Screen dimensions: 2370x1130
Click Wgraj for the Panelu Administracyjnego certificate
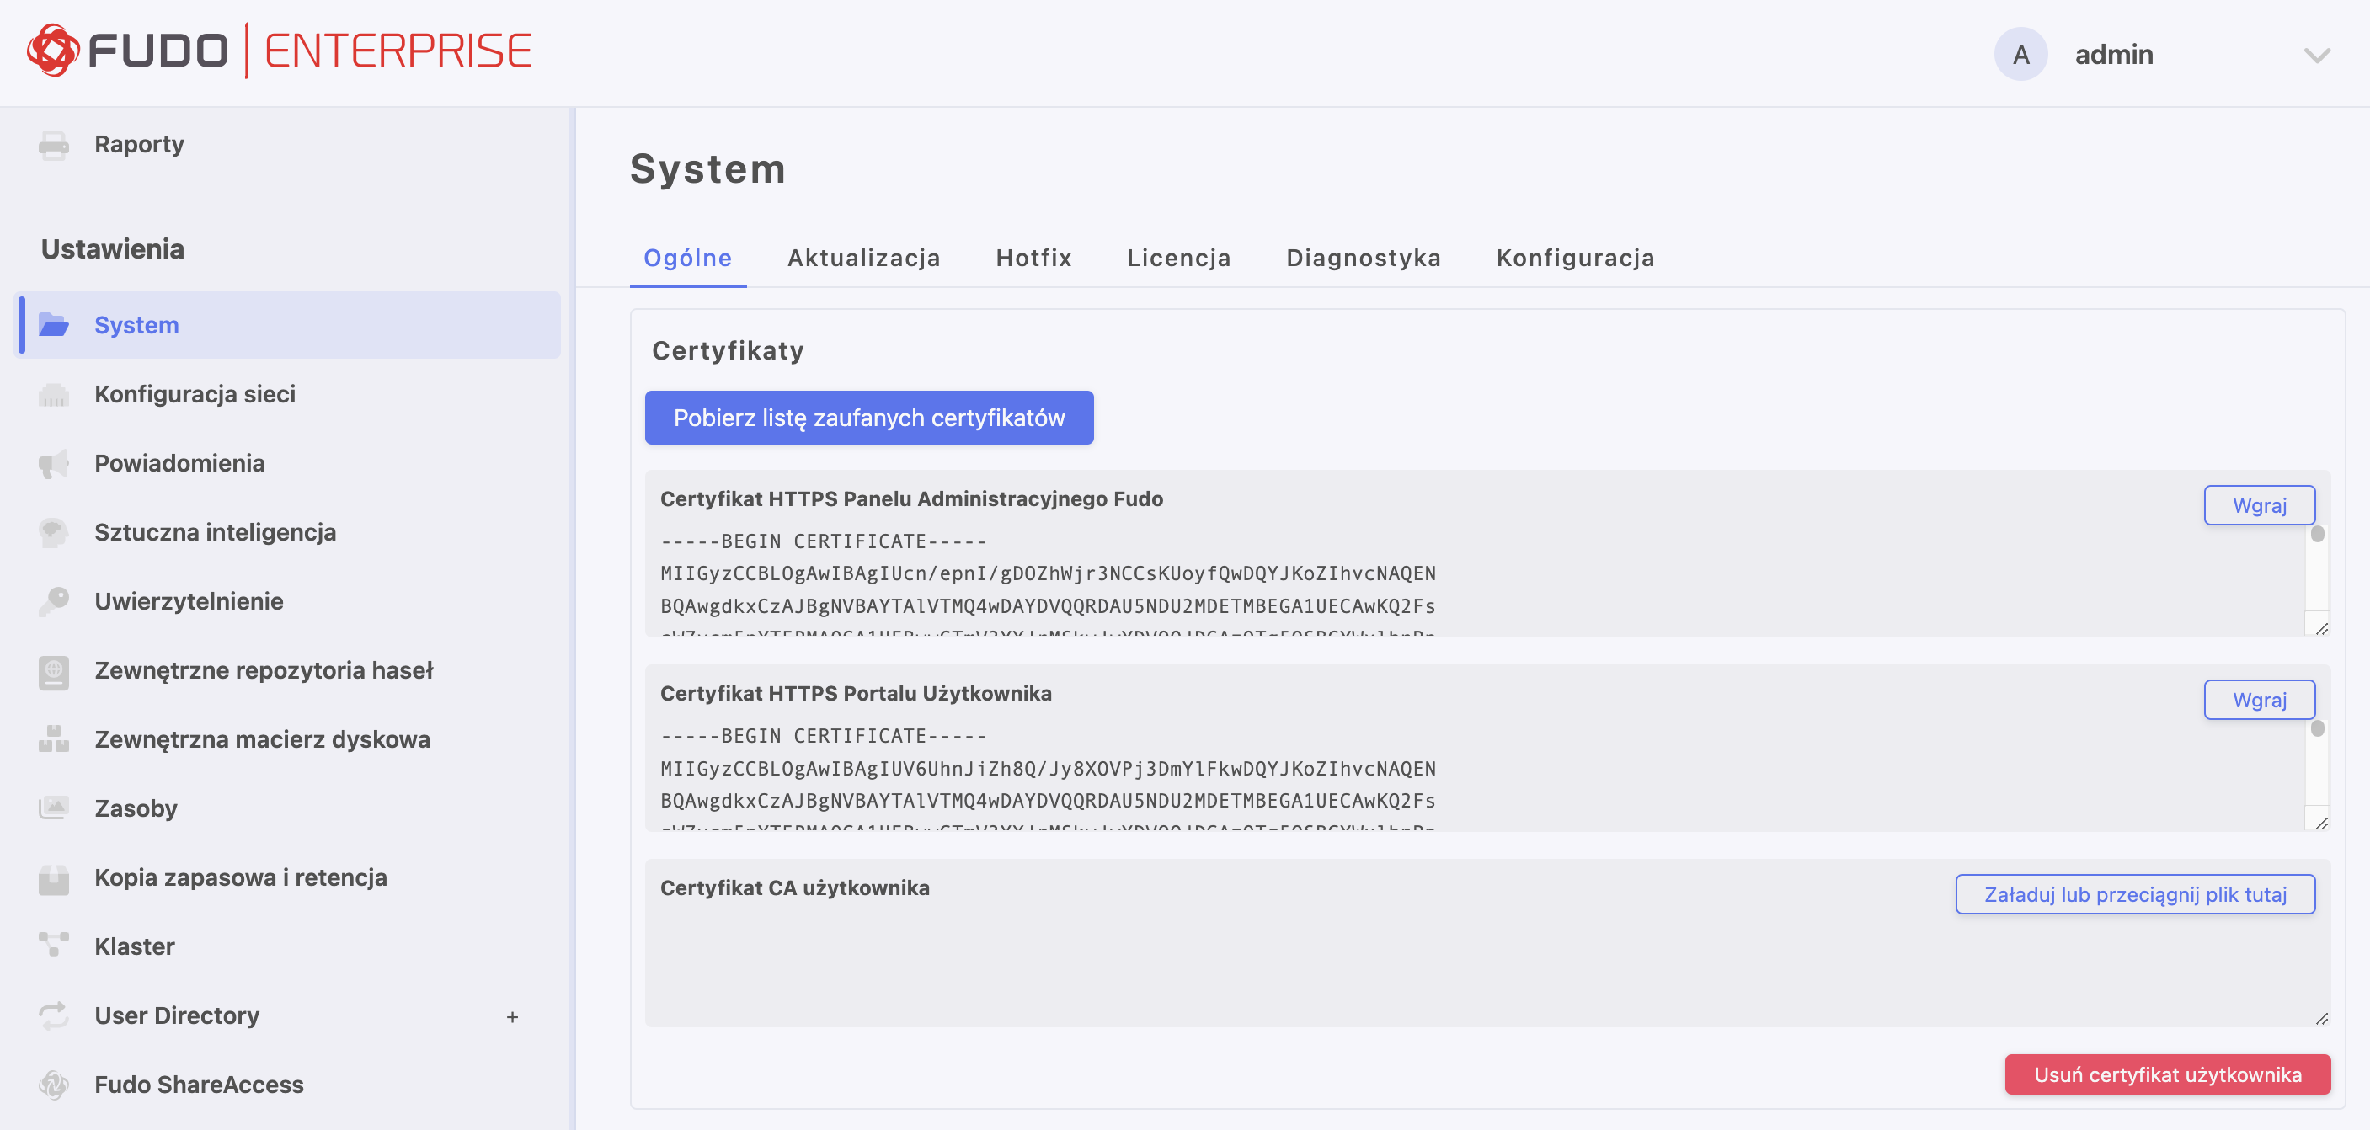[x=2259, y=505]
